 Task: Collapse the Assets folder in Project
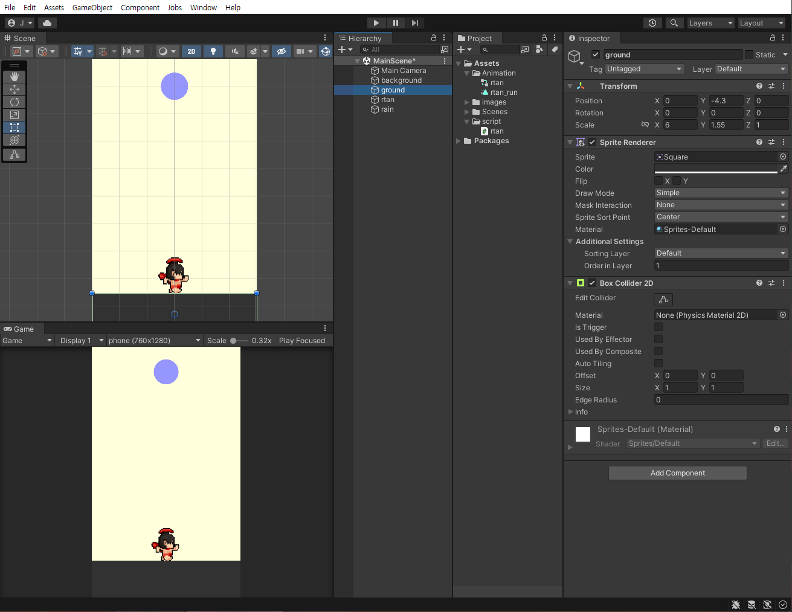tap(459, 63)
